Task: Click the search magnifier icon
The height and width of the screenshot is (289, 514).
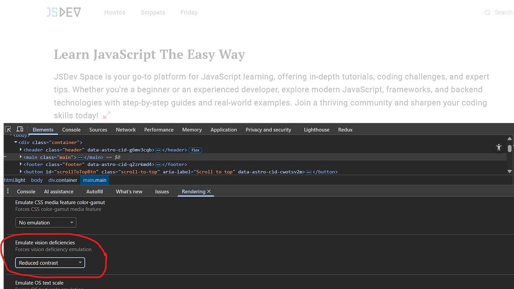Action: tap(487, 12)
